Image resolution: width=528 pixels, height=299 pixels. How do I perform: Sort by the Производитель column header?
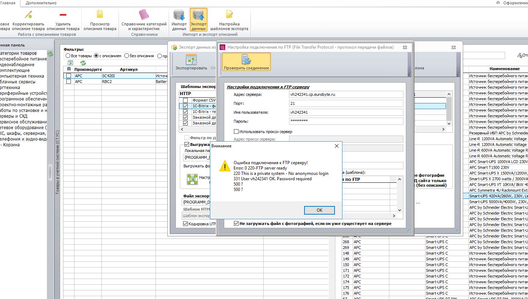(x=88, y=69)
